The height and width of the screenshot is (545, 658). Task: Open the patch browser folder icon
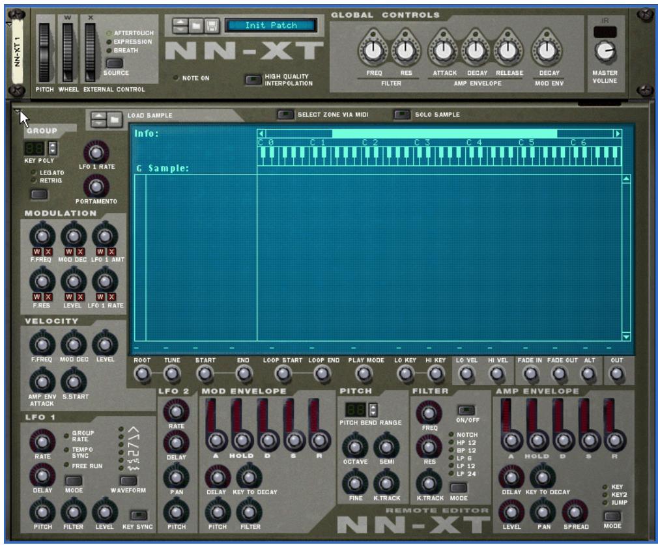(195, 25)
